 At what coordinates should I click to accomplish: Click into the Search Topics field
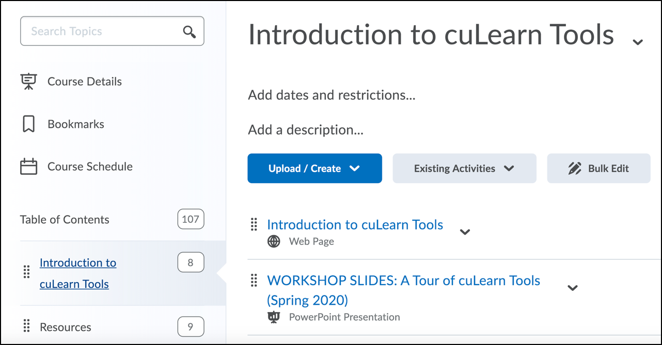point(103,31)
